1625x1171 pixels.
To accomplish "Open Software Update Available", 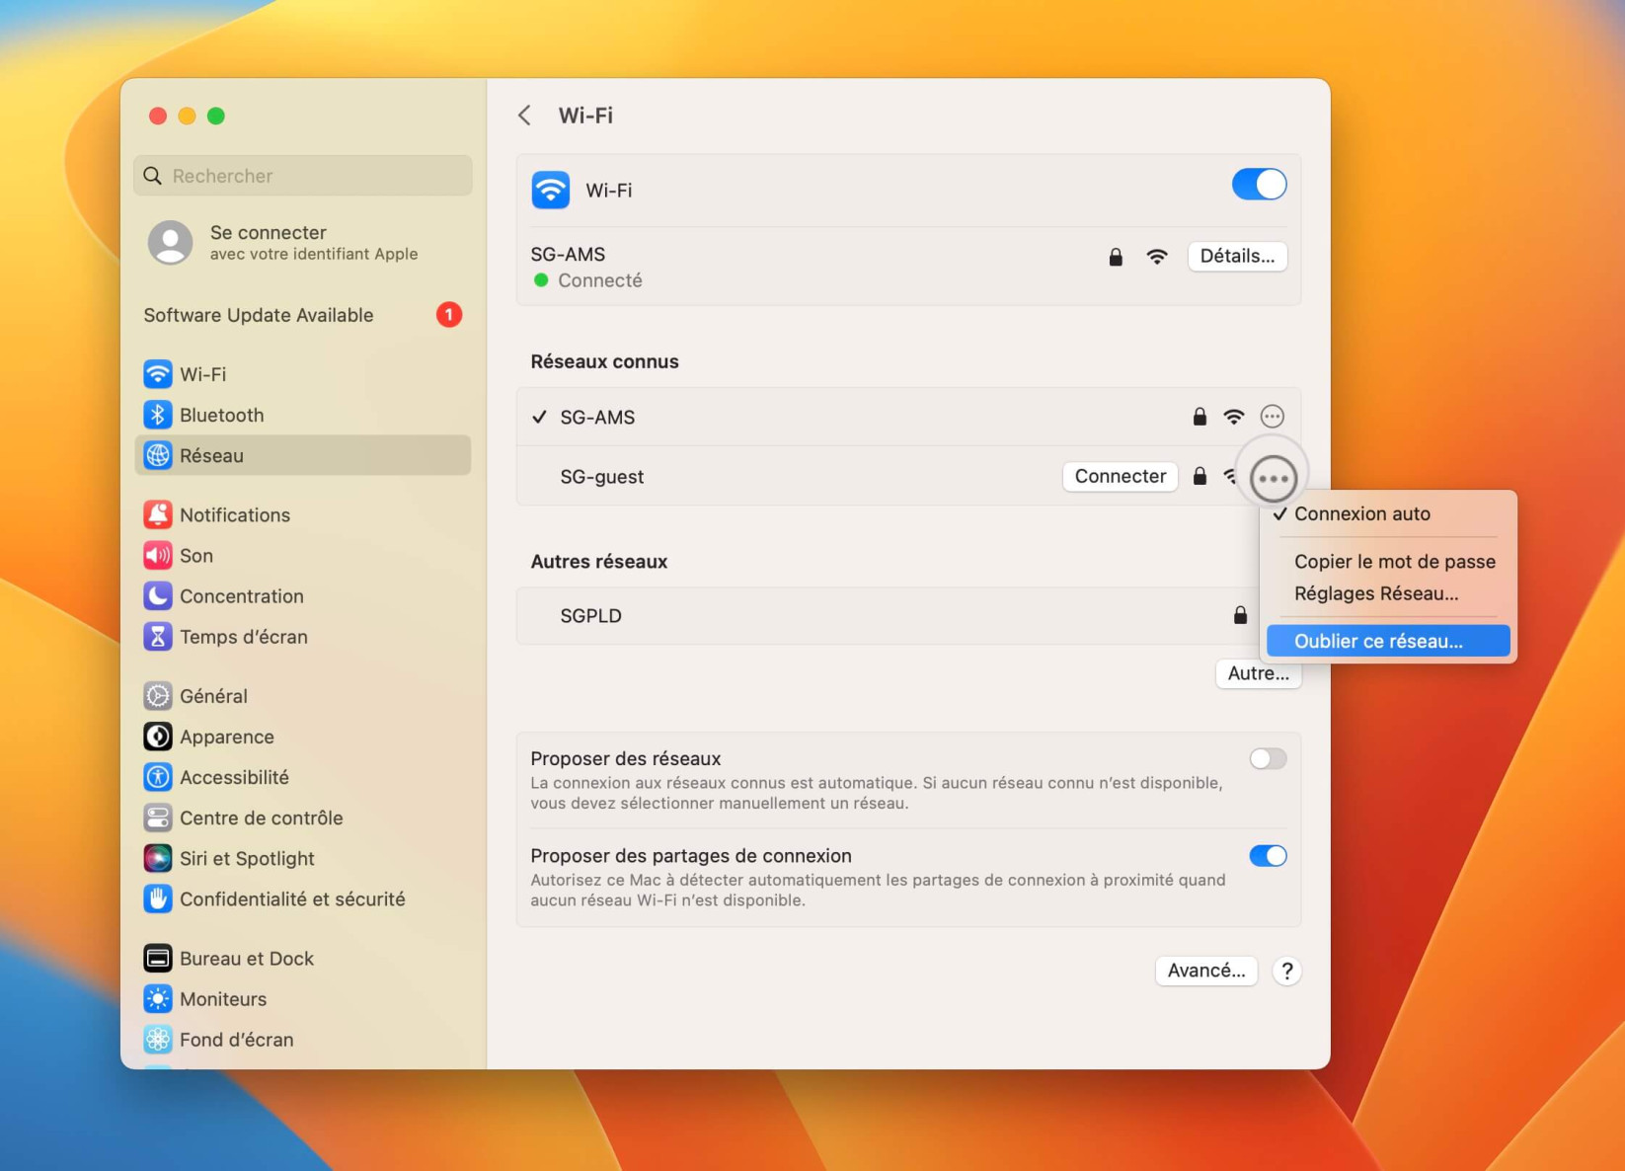I will click(x=303, y=315).
